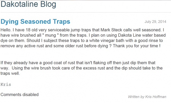Click the phrase Thank you for your time
Screen dimensions: 171x103
pos(135,46)
